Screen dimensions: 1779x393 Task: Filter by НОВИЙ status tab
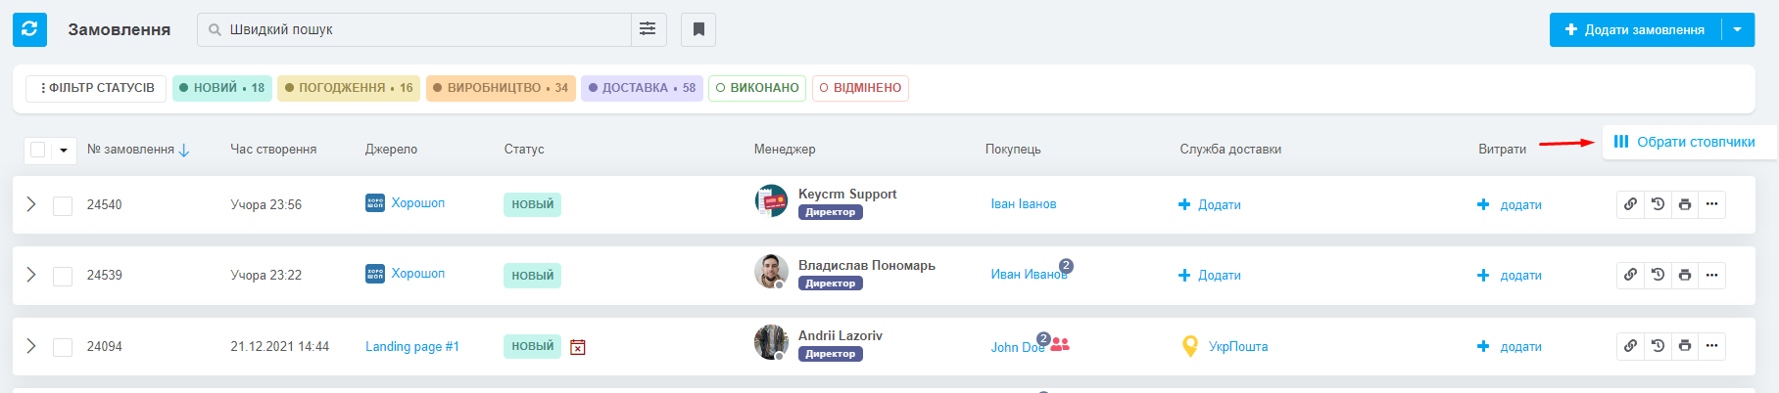pyautogui.click(x=222, y=88)
